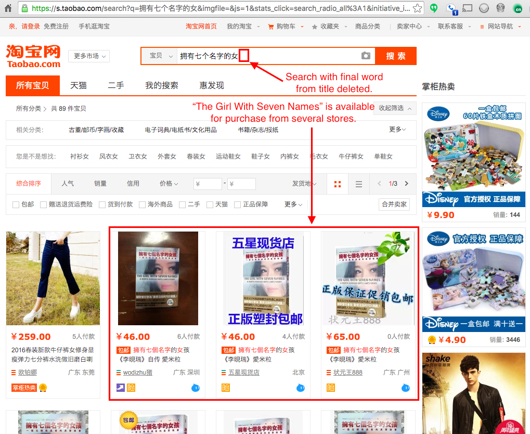Click the Cast screen extension icon
This screenshot has height=434, width=530.
(x=467, y=8)
